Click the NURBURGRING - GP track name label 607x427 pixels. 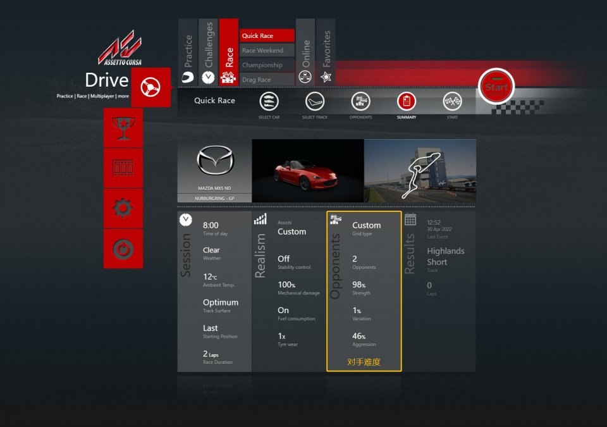(x=214, y=199)
